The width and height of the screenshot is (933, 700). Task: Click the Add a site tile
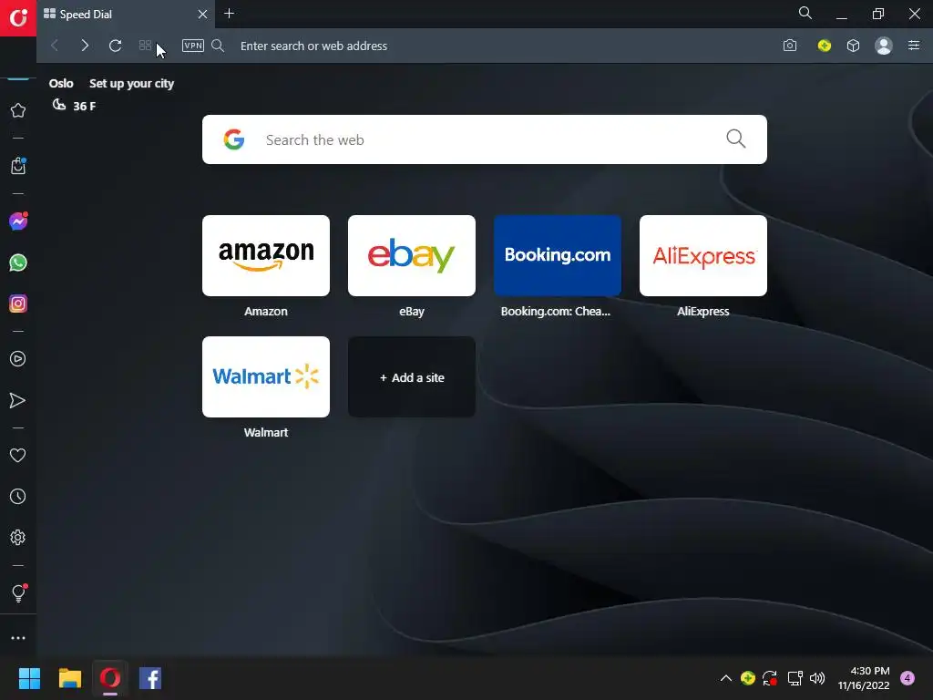pos(412,376)
